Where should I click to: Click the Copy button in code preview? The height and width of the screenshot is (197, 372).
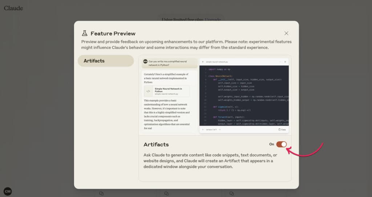[282, 130]
